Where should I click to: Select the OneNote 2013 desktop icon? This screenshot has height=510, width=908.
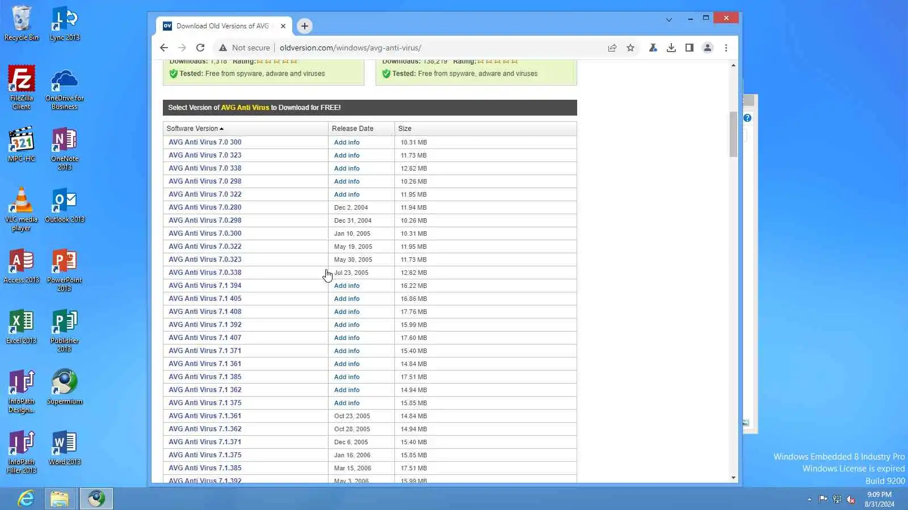[x=65, y=148]
